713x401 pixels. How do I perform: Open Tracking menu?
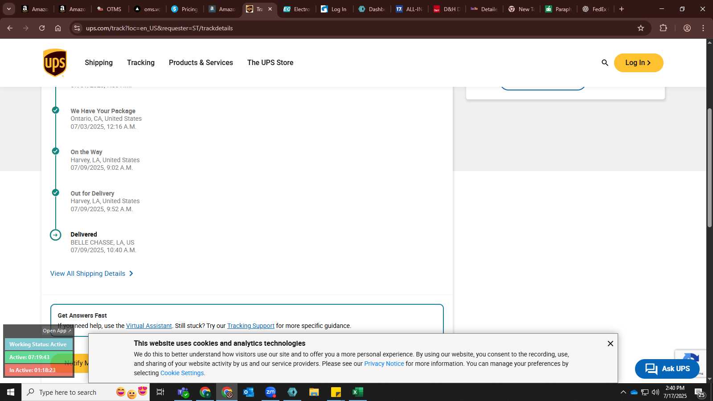pos(141,63)
